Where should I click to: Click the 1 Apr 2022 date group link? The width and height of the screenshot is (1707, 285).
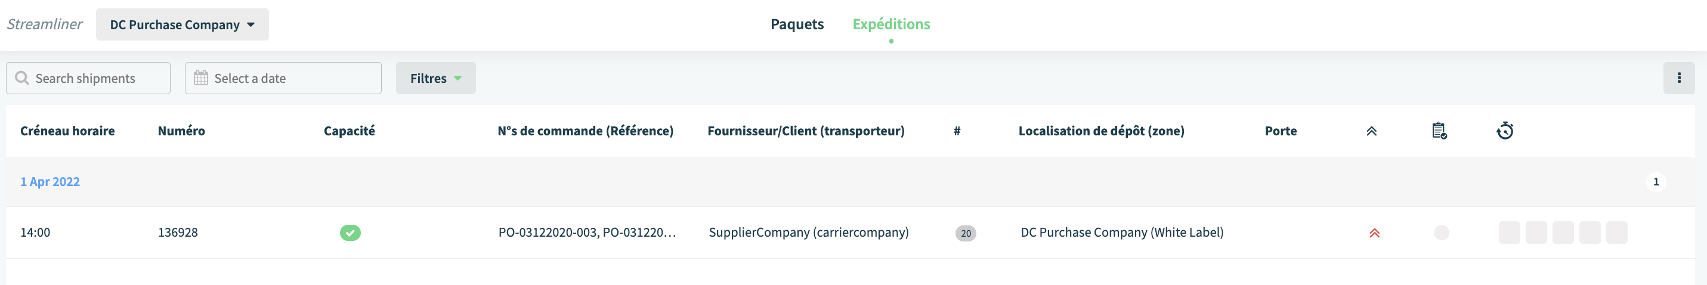[50, 182]
